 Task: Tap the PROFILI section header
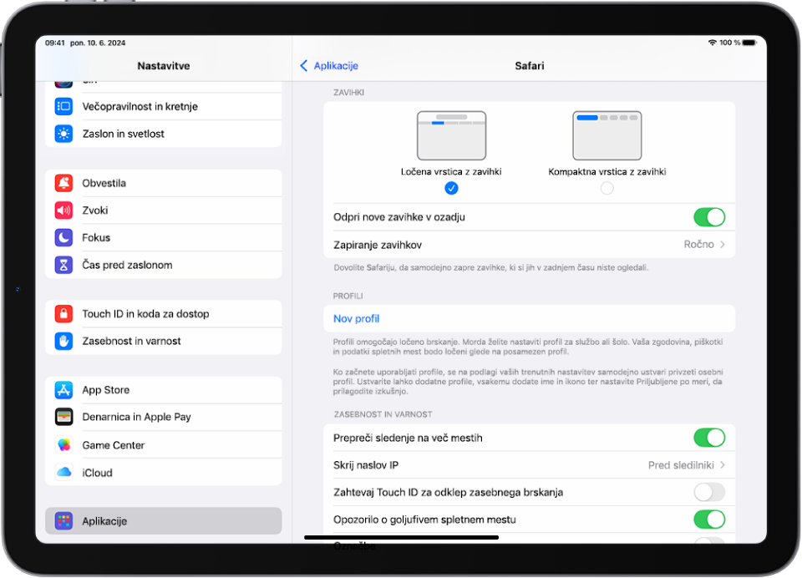(348, 297)
